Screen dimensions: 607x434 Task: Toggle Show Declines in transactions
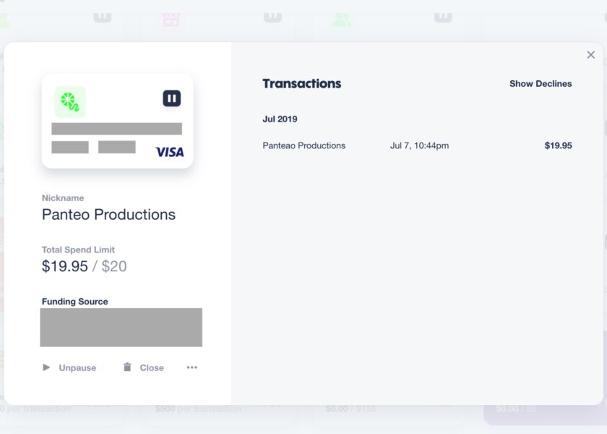click(x=541, y=84)
